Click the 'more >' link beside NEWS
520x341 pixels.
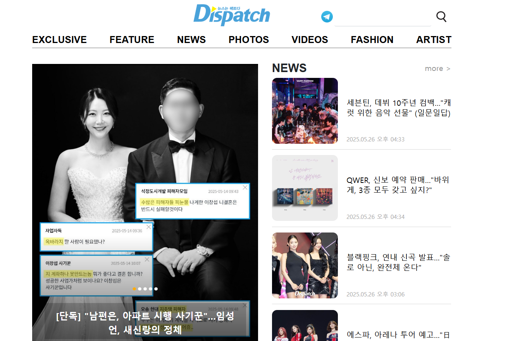click(x=437, y=69)
